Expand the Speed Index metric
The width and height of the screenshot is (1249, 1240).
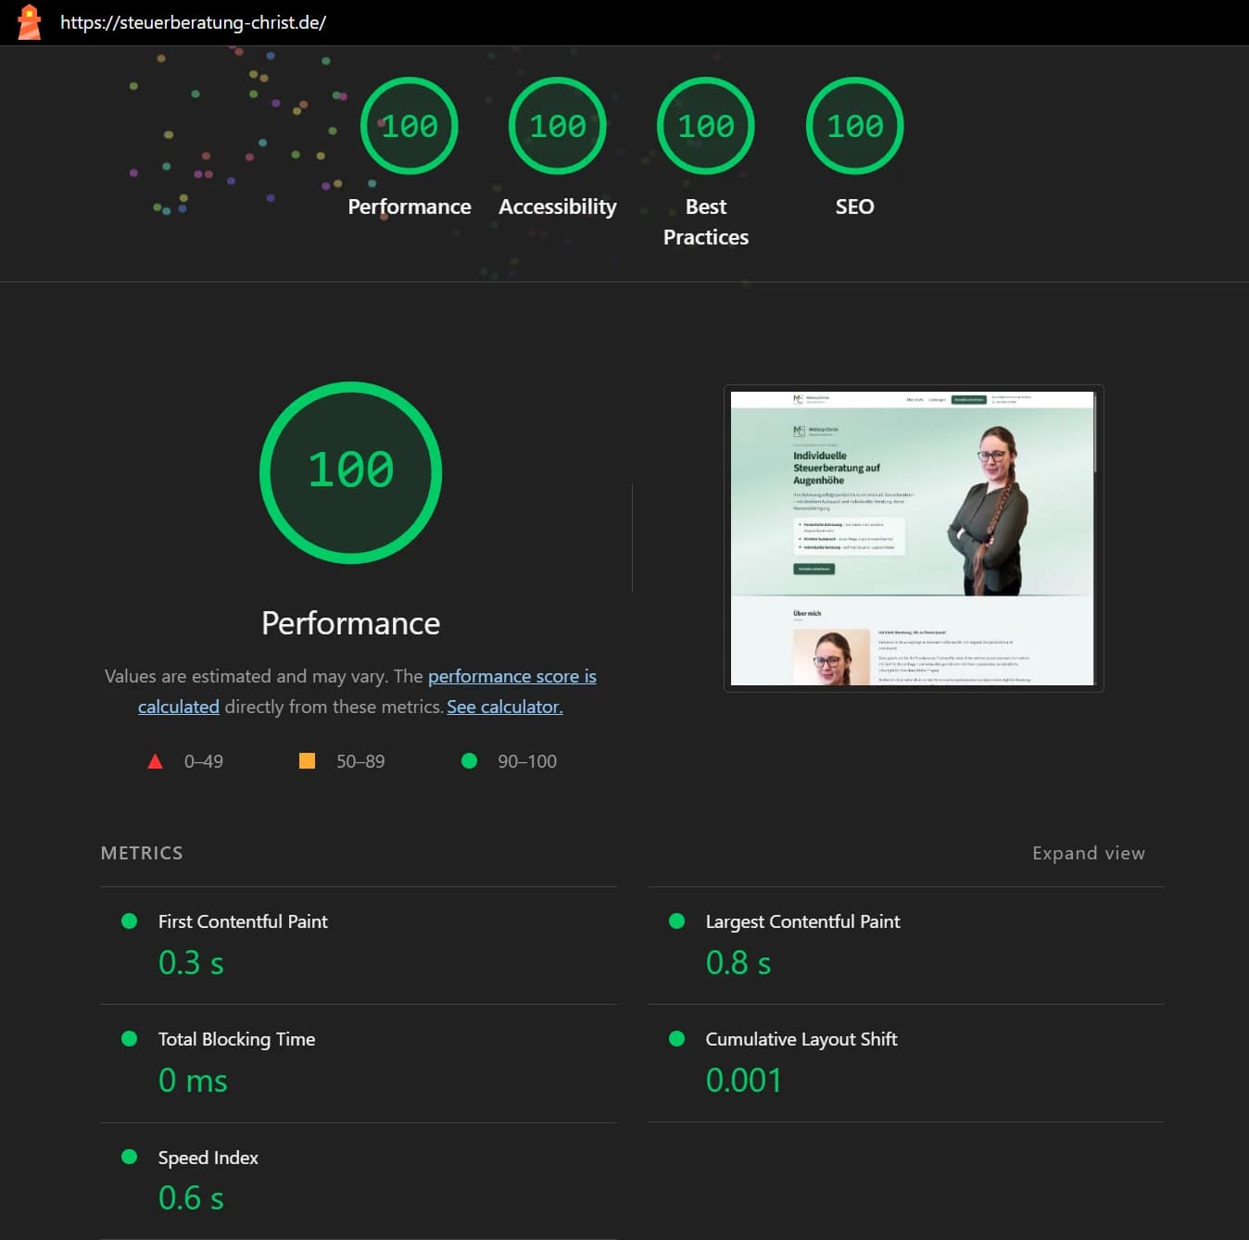208,1158
